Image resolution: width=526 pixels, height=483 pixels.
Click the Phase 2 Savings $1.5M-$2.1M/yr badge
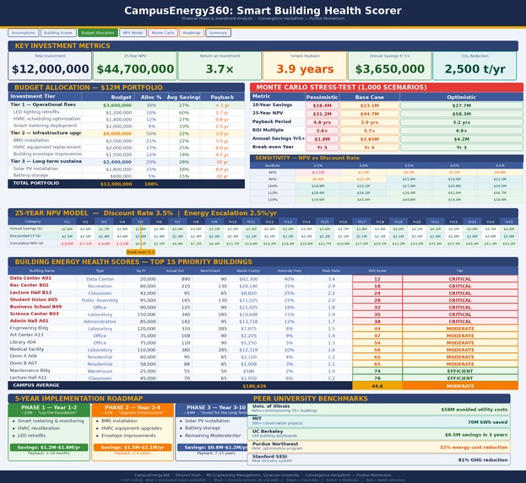[133, 448]
